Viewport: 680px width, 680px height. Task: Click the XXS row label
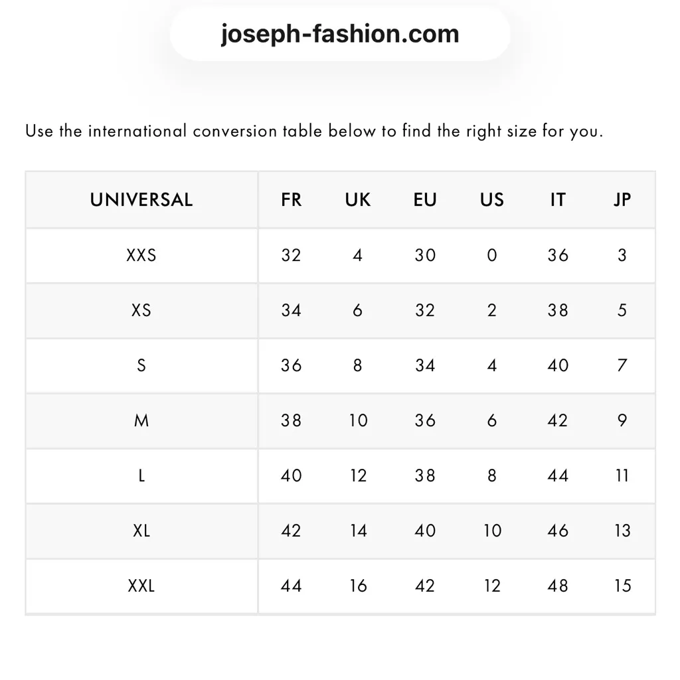141,255
